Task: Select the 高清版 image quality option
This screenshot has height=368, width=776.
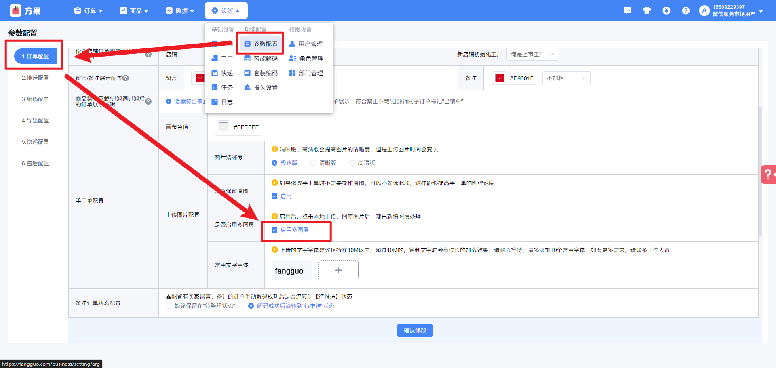Action: click(352, 163)
